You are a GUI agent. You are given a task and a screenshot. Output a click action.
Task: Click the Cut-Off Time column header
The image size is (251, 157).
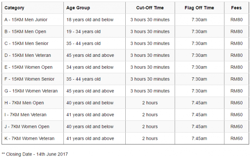point(150,8)
